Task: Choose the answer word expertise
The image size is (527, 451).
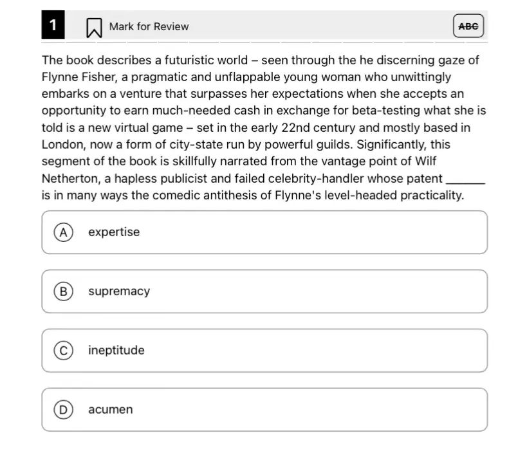Action: click(x=114, y=232)
